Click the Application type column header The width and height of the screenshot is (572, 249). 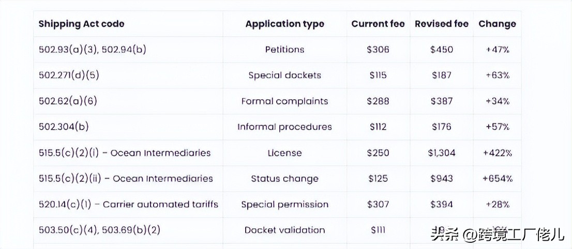[x=284, y=24]
